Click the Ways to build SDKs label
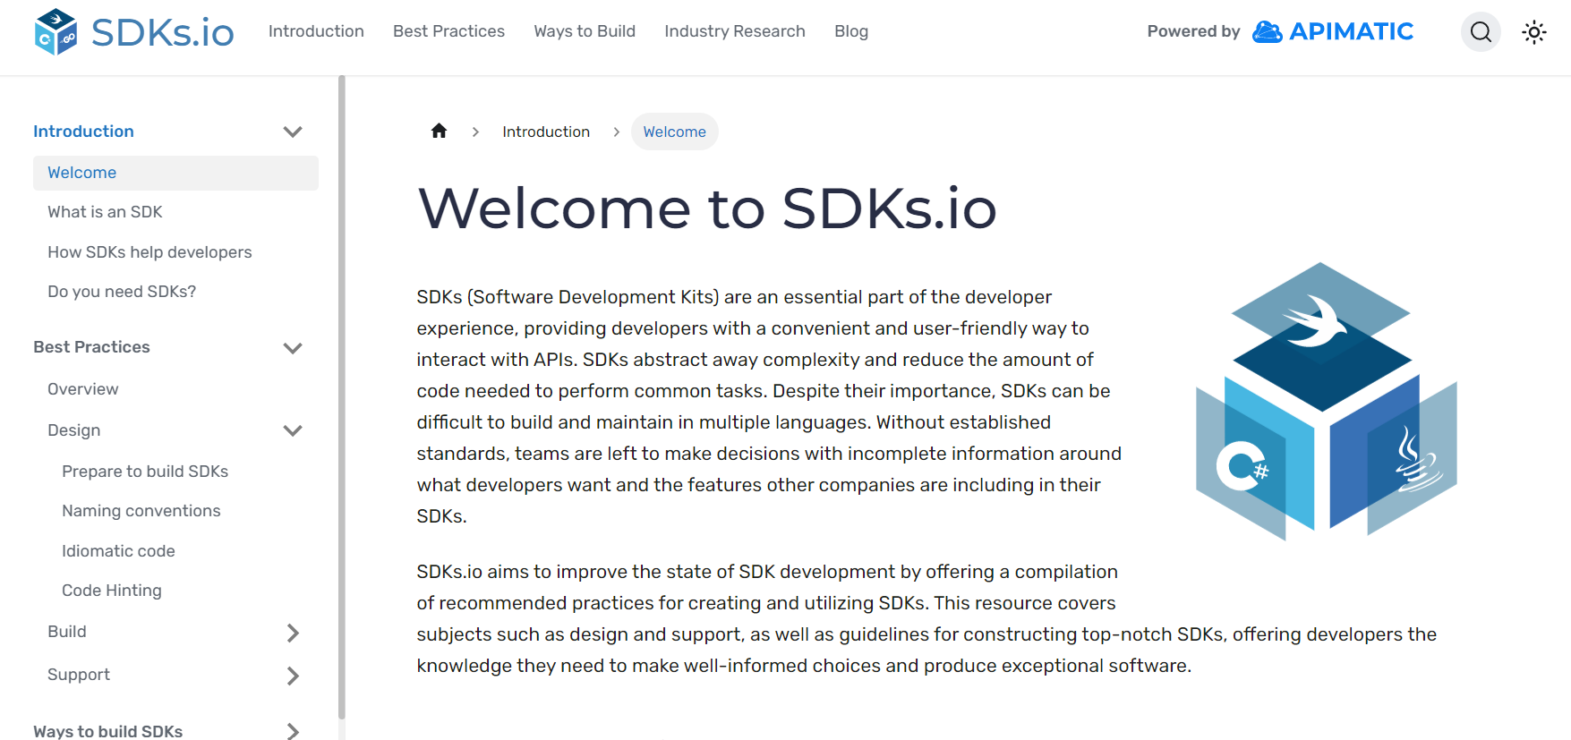This screenshot has height=740, width=1571. tap(107, 731)
